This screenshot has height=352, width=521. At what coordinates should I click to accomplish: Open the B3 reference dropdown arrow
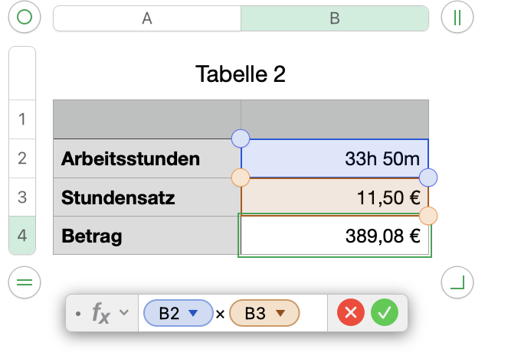pos(280,312)
